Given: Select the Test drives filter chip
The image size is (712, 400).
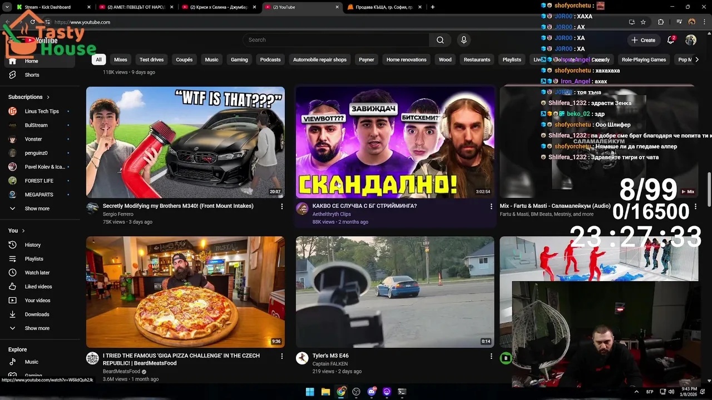Looking at the screenshot, I should coord(151,59).
